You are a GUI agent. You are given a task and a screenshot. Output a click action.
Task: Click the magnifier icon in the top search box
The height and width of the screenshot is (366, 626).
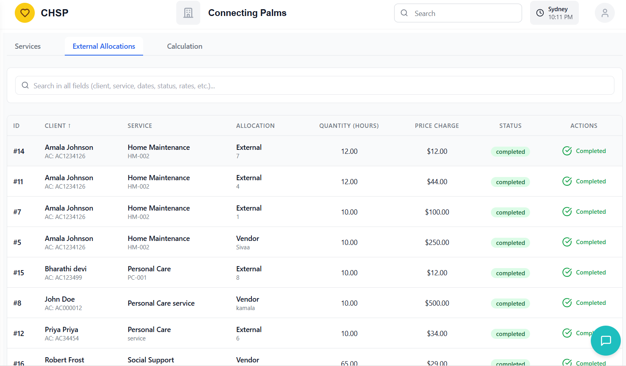[x=404, y=13]
